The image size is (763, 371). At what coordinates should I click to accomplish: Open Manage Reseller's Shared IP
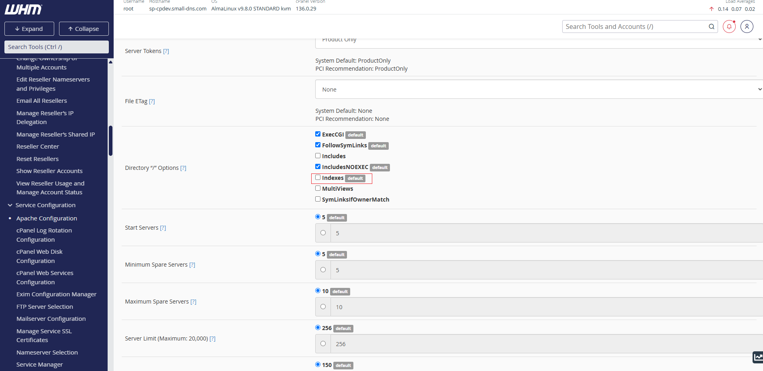(x=55, y=135)
